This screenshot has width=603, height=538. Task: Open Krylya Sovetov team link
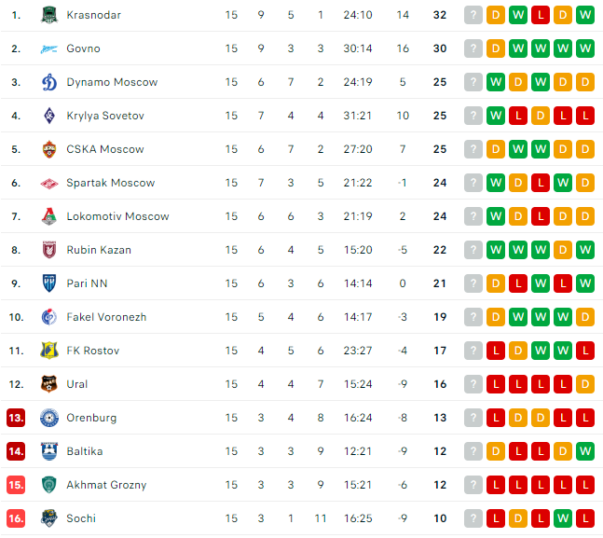[105, 116]
